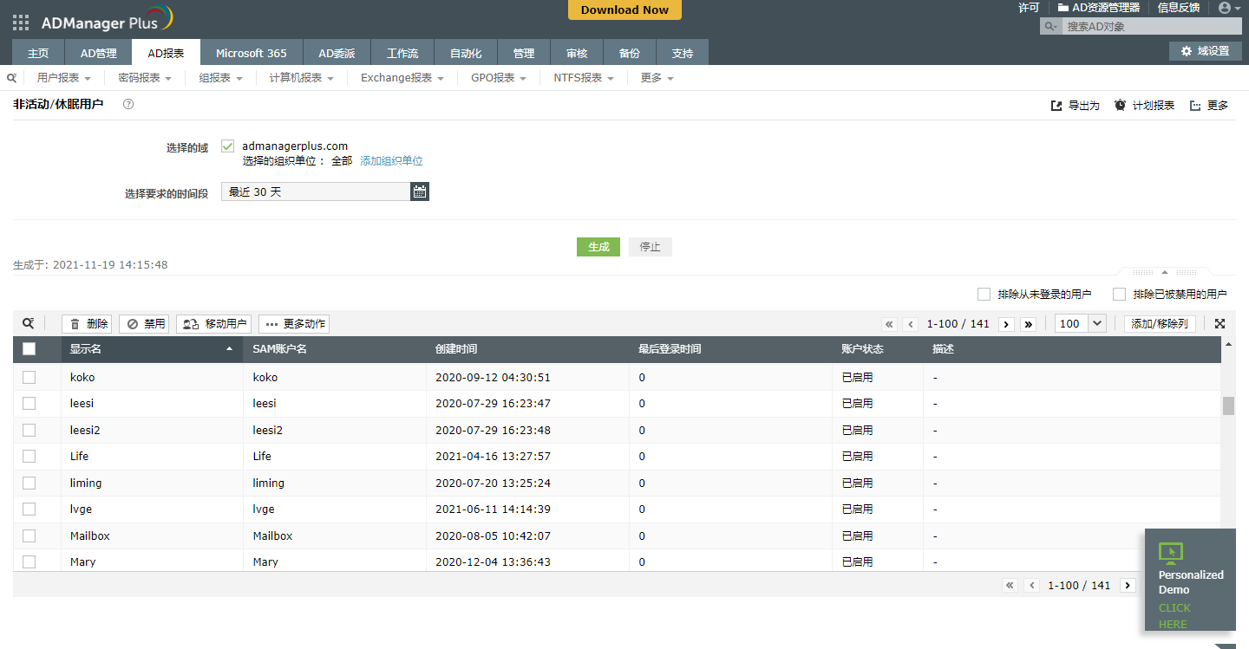
Task: Expand the 更多动作 actions dropdown
Action: point(294,324)
